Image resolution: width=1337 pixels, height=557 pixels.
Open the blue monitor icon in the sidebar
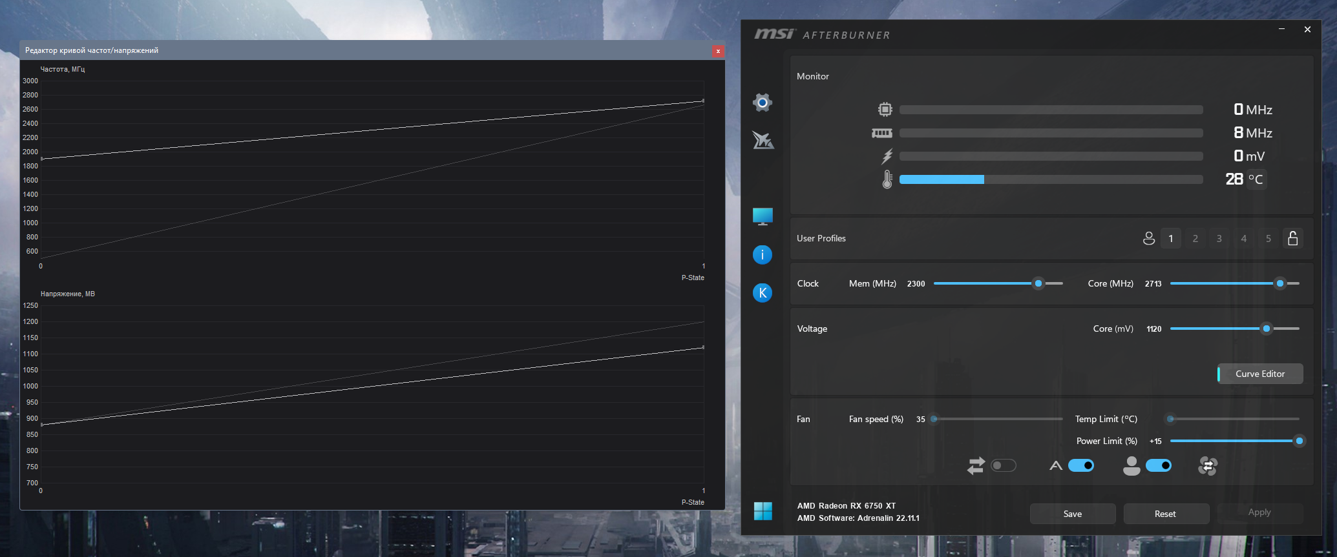(x=763, y=216)
